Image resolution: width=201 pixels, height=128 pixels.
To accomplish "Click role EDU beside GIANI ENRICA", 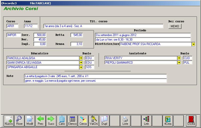I will tap(89, 63).
